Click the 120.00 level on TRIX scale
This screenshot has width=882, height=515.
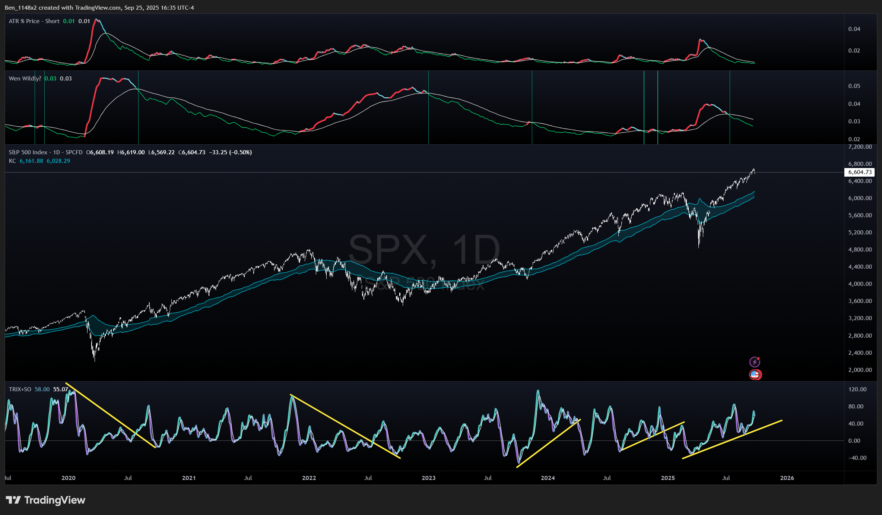[x=857, y=389]
